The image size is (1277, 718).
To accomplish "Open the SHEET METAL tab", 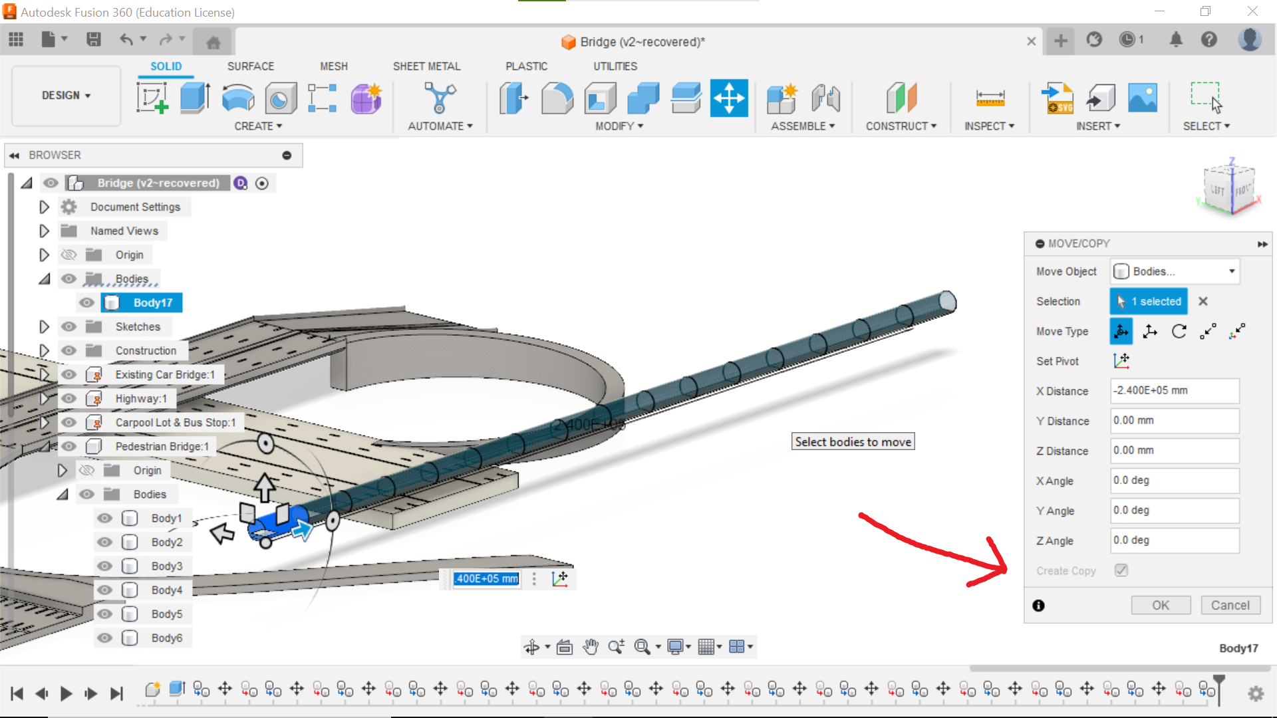I will point(426,66).
